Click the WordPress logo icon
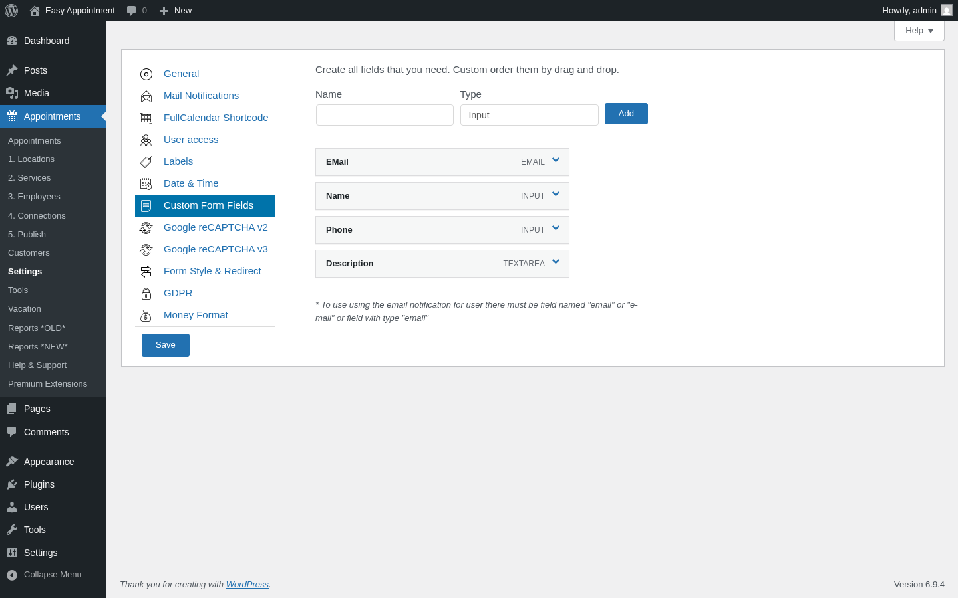Screen dimensions: 958x598 (x=11, y=11)
